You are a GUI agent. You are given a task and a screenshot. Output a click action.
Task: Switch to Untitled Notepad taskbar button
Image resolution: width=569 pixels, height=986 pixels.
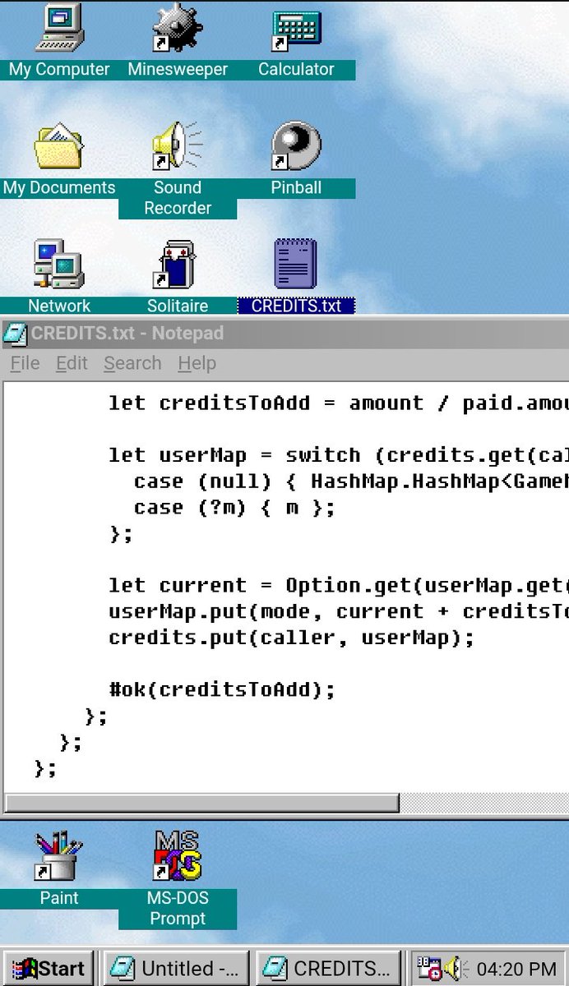click(176, 969)
